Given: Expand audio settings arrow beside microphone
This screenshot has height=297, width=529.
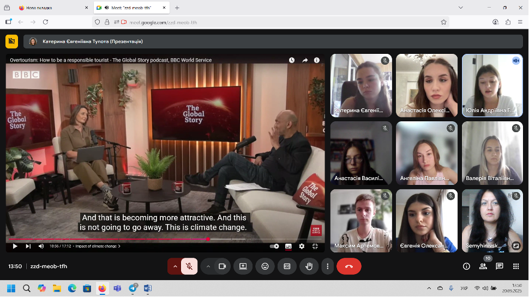Looking at the screenshot, I should (175, 266).
